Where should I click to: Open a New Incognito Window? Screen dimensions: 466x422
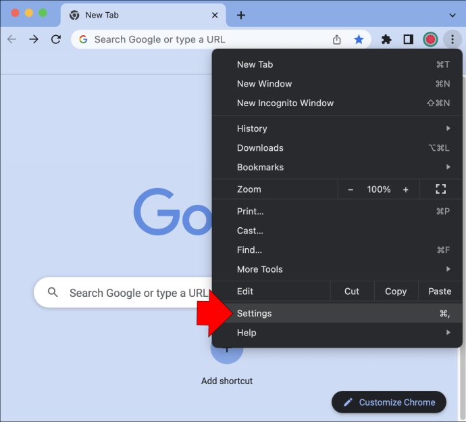click(x=337, y=103)
